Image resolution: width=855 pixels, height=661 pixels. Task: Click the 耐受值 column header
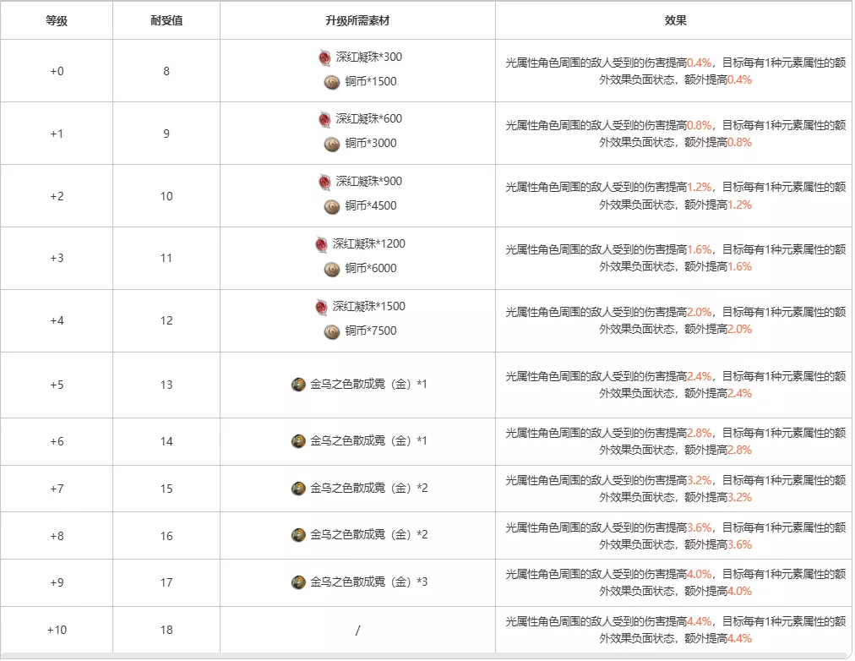(166, 20)
